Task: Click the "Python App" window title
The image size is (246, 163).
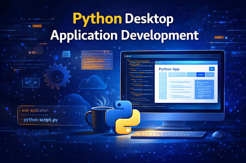Action: [x=169, y=69]
